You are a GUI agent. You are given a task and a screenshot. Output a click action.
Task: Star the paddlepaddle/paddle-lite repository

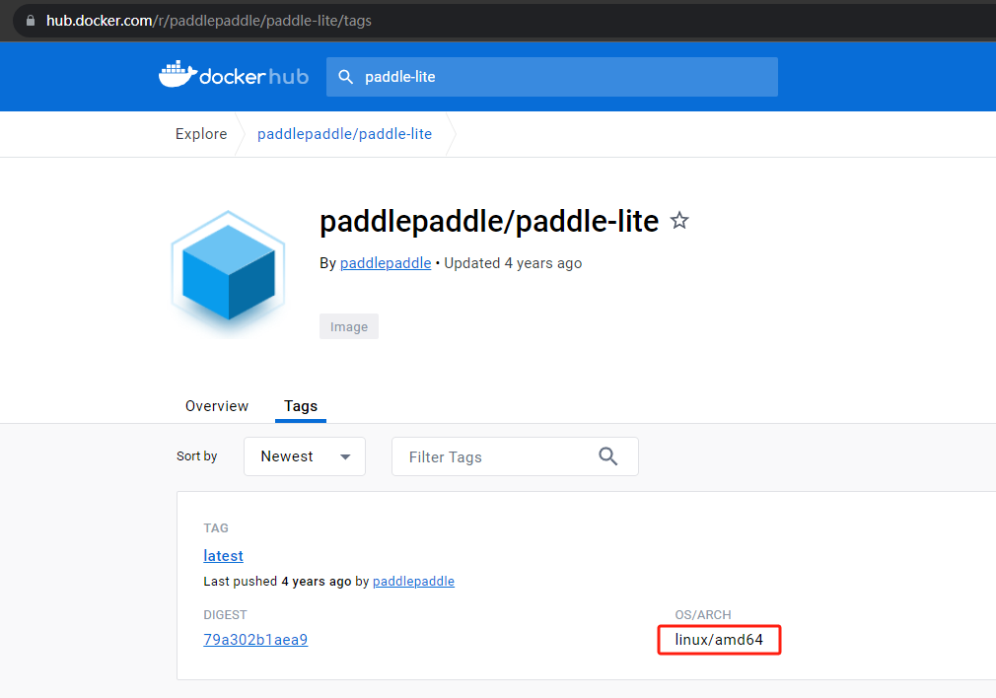click(x=679, y=221)
